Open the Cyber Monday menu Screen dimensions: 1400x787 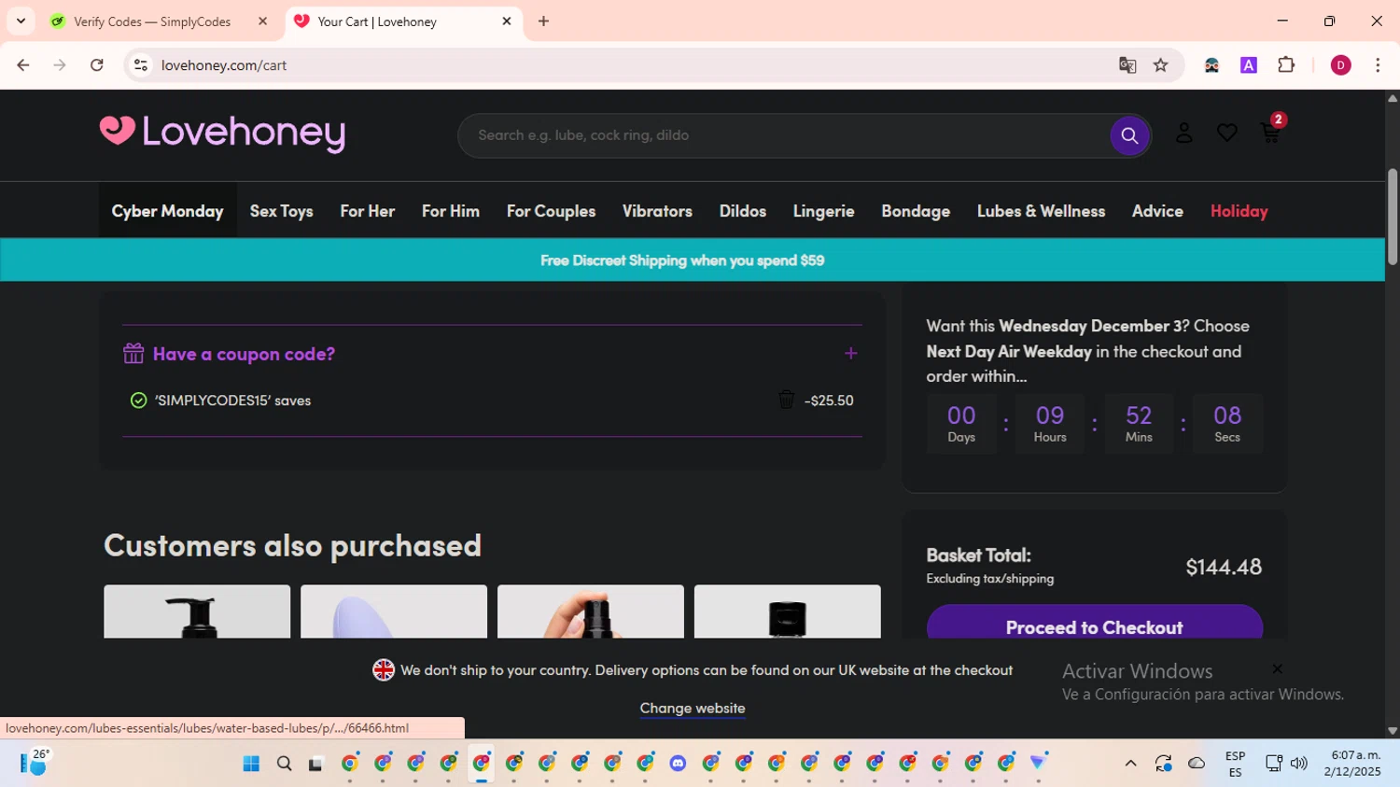click(x=168, y=211)
